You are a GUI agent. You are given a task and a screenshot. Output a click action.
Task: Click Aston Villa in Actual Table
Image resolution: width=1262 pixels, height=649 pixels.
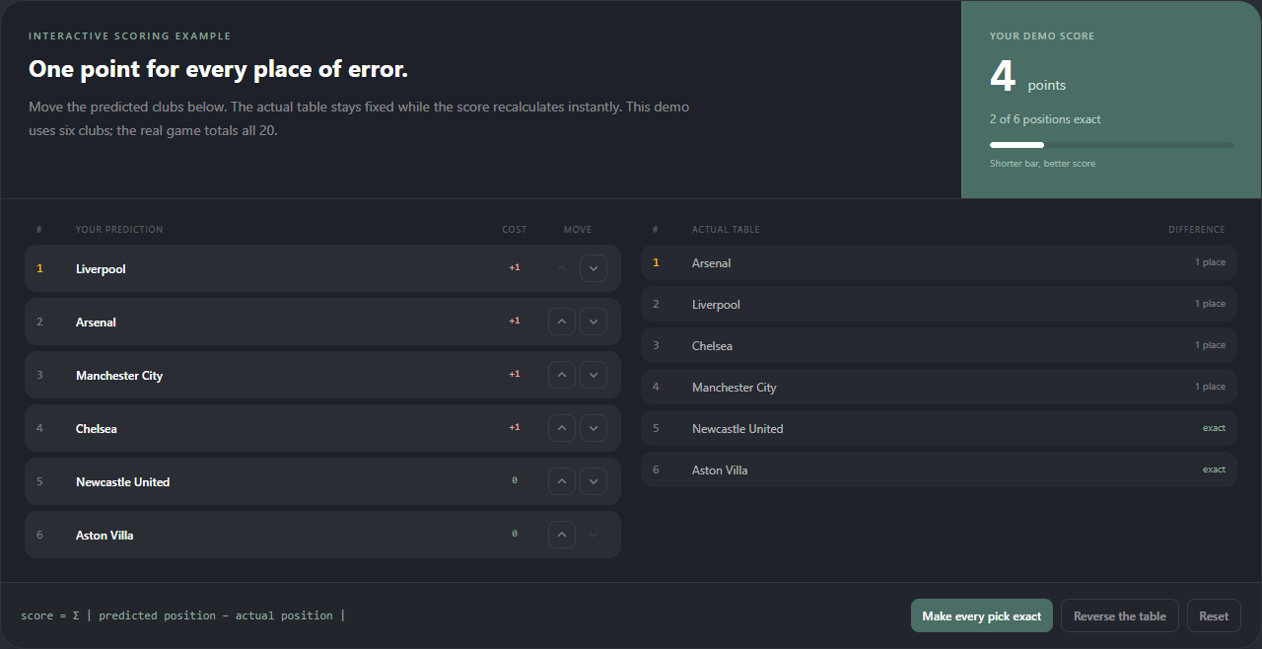click(x=939, y=470)
